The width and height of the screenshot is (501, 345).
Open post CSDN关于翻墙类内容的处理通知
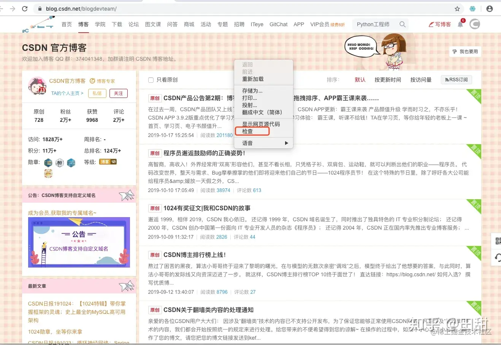[x=208, y=310]
